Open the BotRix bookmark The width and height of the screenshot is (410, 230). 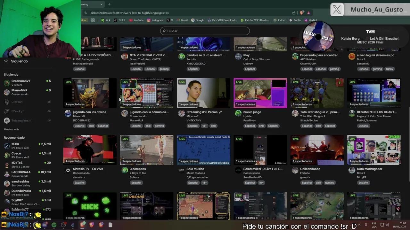pos(295,20)
